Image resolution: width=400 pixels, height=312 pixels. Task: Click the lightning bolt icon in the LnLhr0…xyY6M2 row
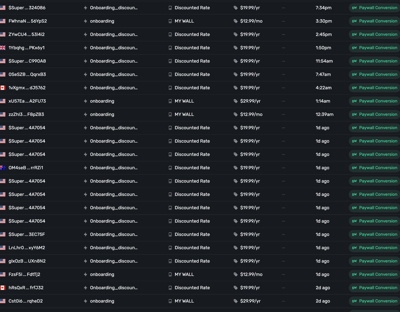(86, 248)
